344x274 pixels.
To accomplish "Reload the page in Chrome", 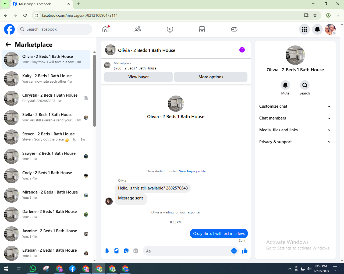I will 25,15.
